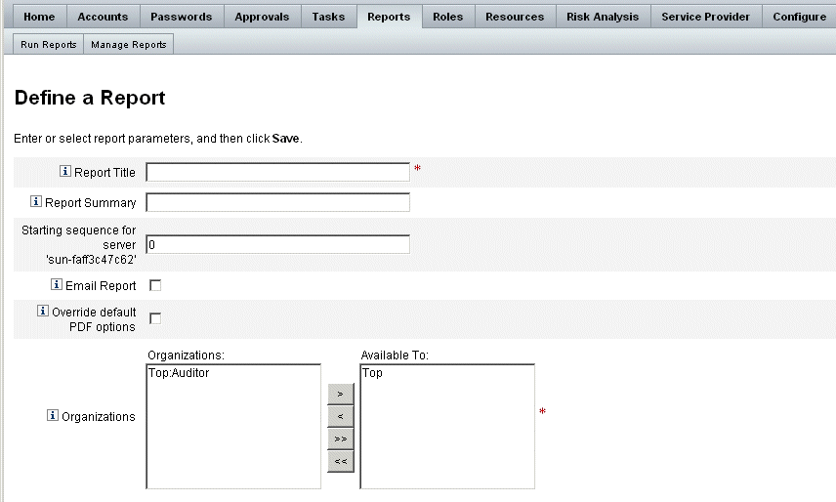This screenshot has width=836, height=502.
Task: Select the Tasks tab
Action: [x=328, y=17]
